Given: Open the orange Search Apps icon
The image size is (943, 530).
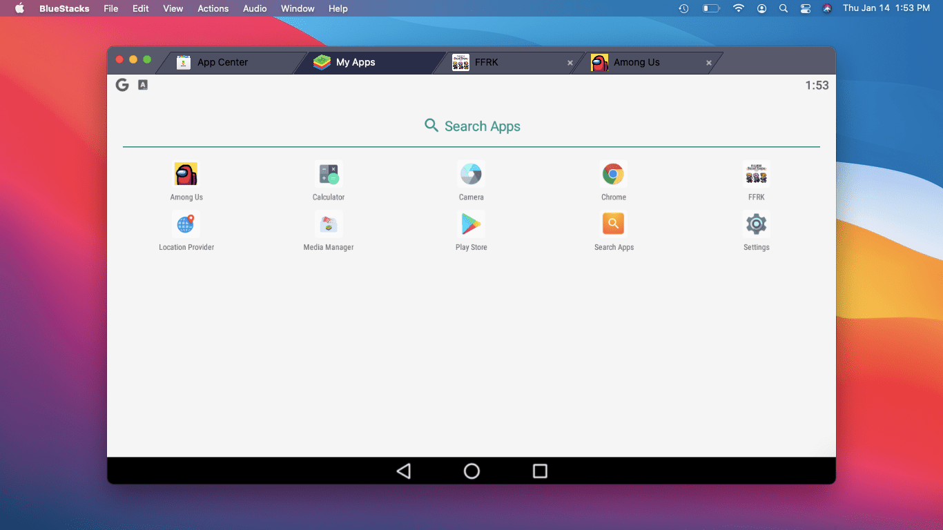Looking at the screenshot, I should 613,224.
